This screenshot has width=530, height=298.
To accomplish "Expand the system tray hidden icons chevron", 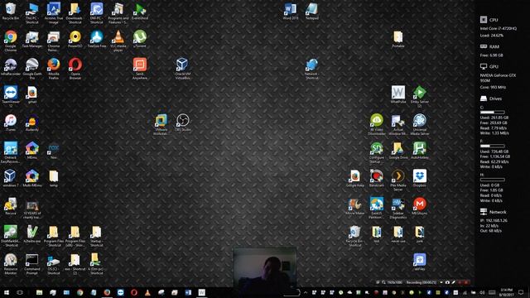I will [x=306, y=292].
